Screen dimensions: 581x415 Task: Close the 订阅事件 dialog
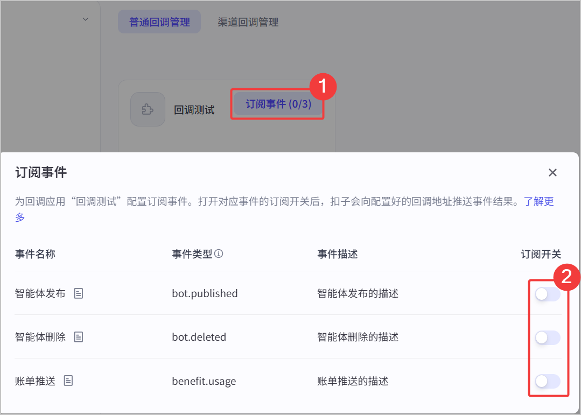tap(552, 173)
